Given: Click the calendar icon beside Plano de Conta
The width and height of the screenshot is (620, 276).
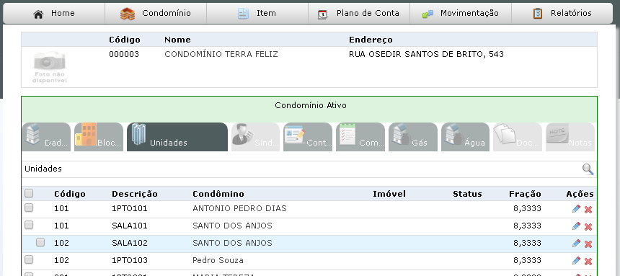Looking at the screenshot, I should 323,14.
